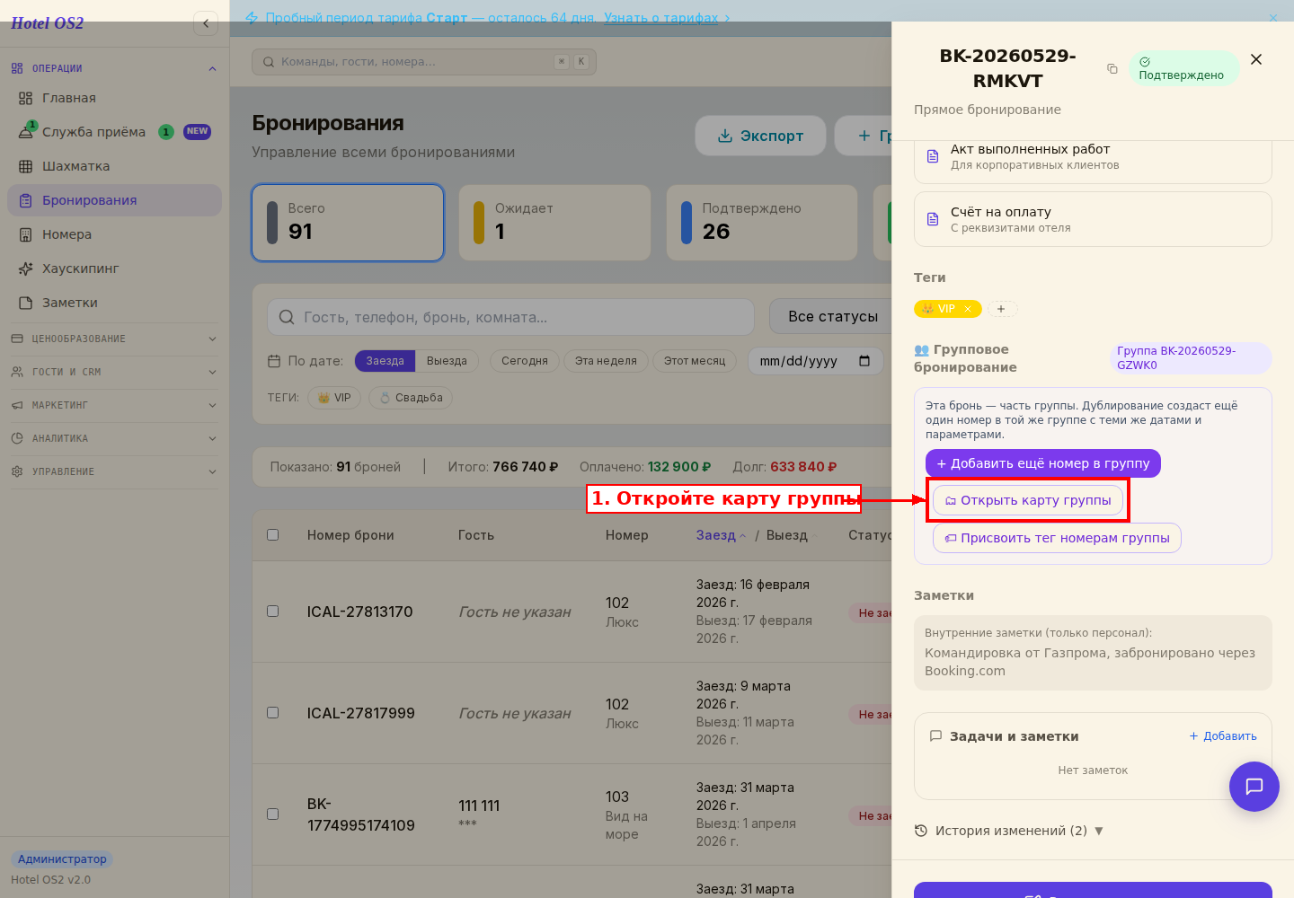Collapse the Hotel OS2 sidebar
1294x898 pixels.
(x=206, y=23)
